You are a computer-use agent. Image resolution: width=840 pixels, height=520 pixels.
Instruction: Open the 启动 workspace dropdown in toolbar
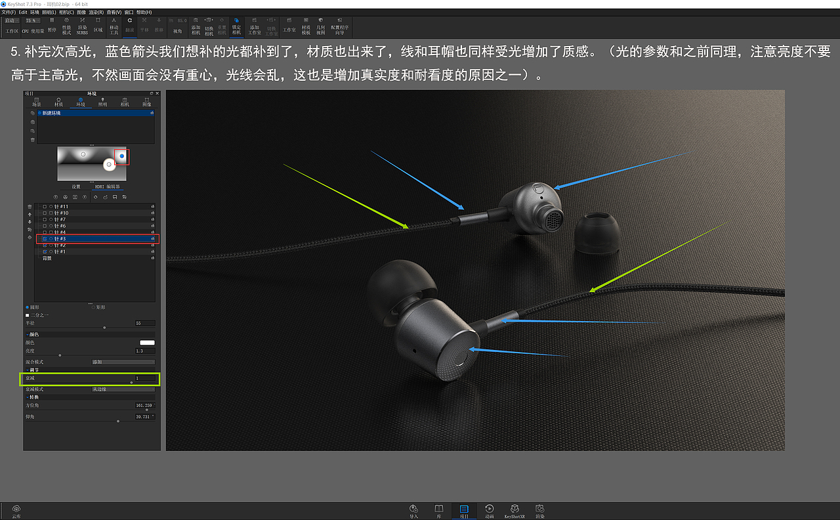pyautogui.click(x=12, y=20)
